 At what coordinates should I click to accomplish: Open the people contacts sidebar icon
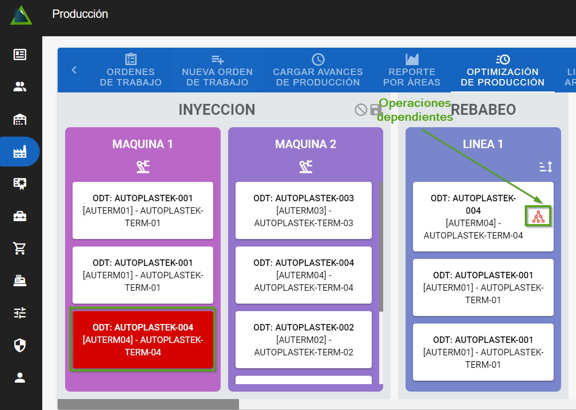20,87
